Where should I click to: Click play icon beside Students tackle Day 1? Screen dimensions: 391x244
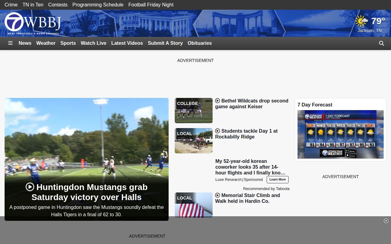[217, 131]
